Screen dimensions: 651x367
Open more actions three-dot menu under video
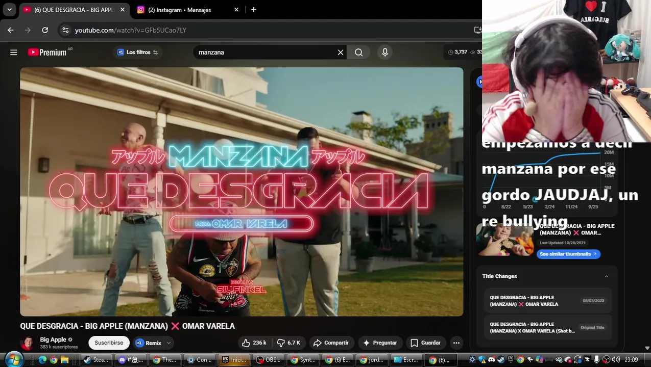click(456, 343)
